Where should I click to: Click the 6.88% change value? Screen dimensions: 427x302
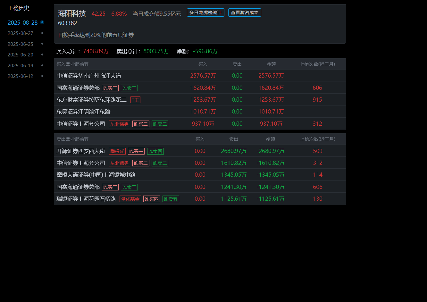click(x=119, y=14)
